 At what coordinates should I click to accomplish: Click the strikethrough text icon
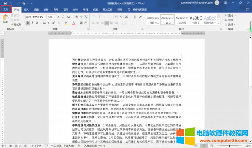[44, 23]
